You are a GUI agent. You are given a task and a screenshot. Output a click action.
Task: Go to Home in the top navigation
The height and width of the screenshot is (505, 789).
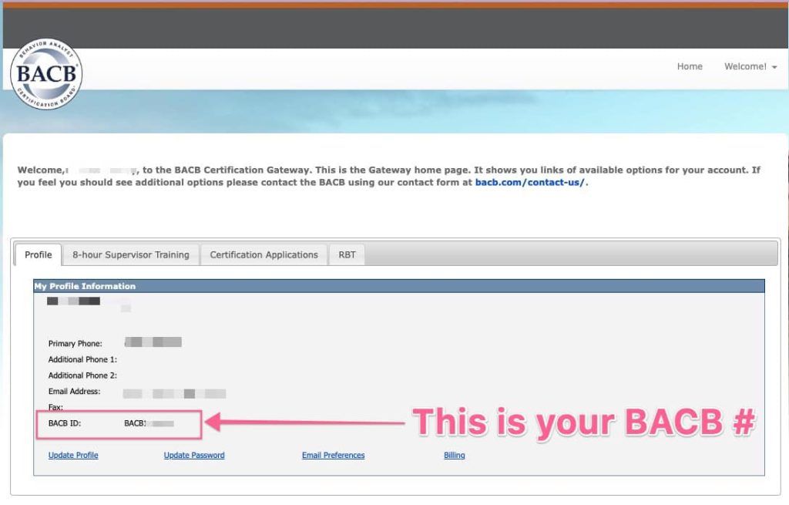click(690, 66)
